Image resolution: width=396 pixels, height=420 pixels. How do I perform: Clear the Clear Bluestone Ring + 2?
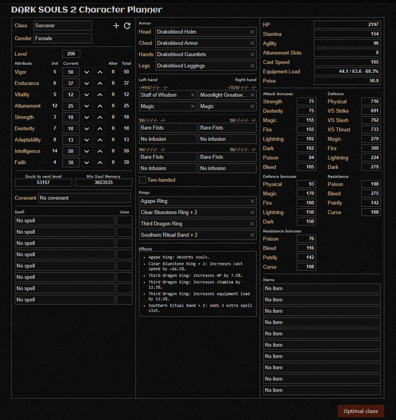click(x=252, y=213)
